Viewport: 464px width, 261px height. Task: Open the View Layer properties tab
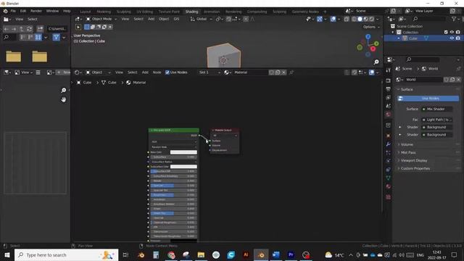point(389,97)
